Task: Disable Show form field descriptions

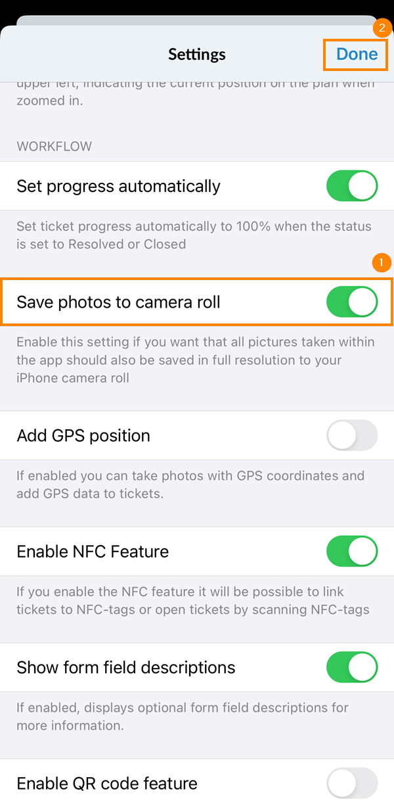Action: tap(352, 667)
